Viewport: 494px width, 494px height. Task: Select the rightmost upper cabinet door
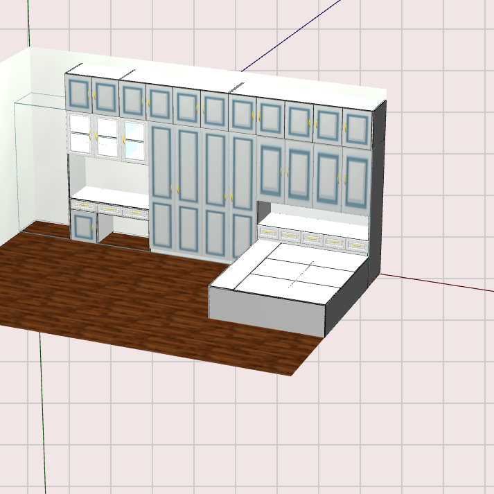(355, 129)
